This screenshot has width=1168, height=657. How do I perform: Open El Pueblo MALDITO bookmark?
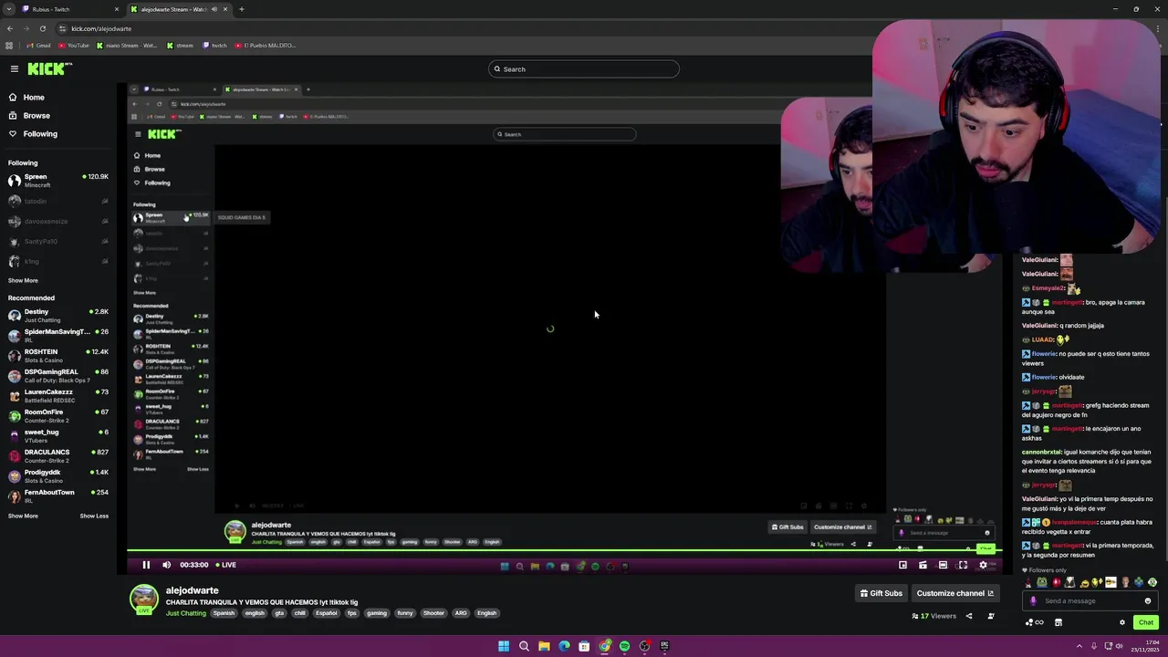(265, 45)
